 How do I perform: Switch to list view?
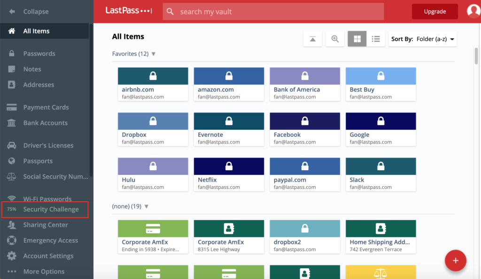(x=376, y=39)
